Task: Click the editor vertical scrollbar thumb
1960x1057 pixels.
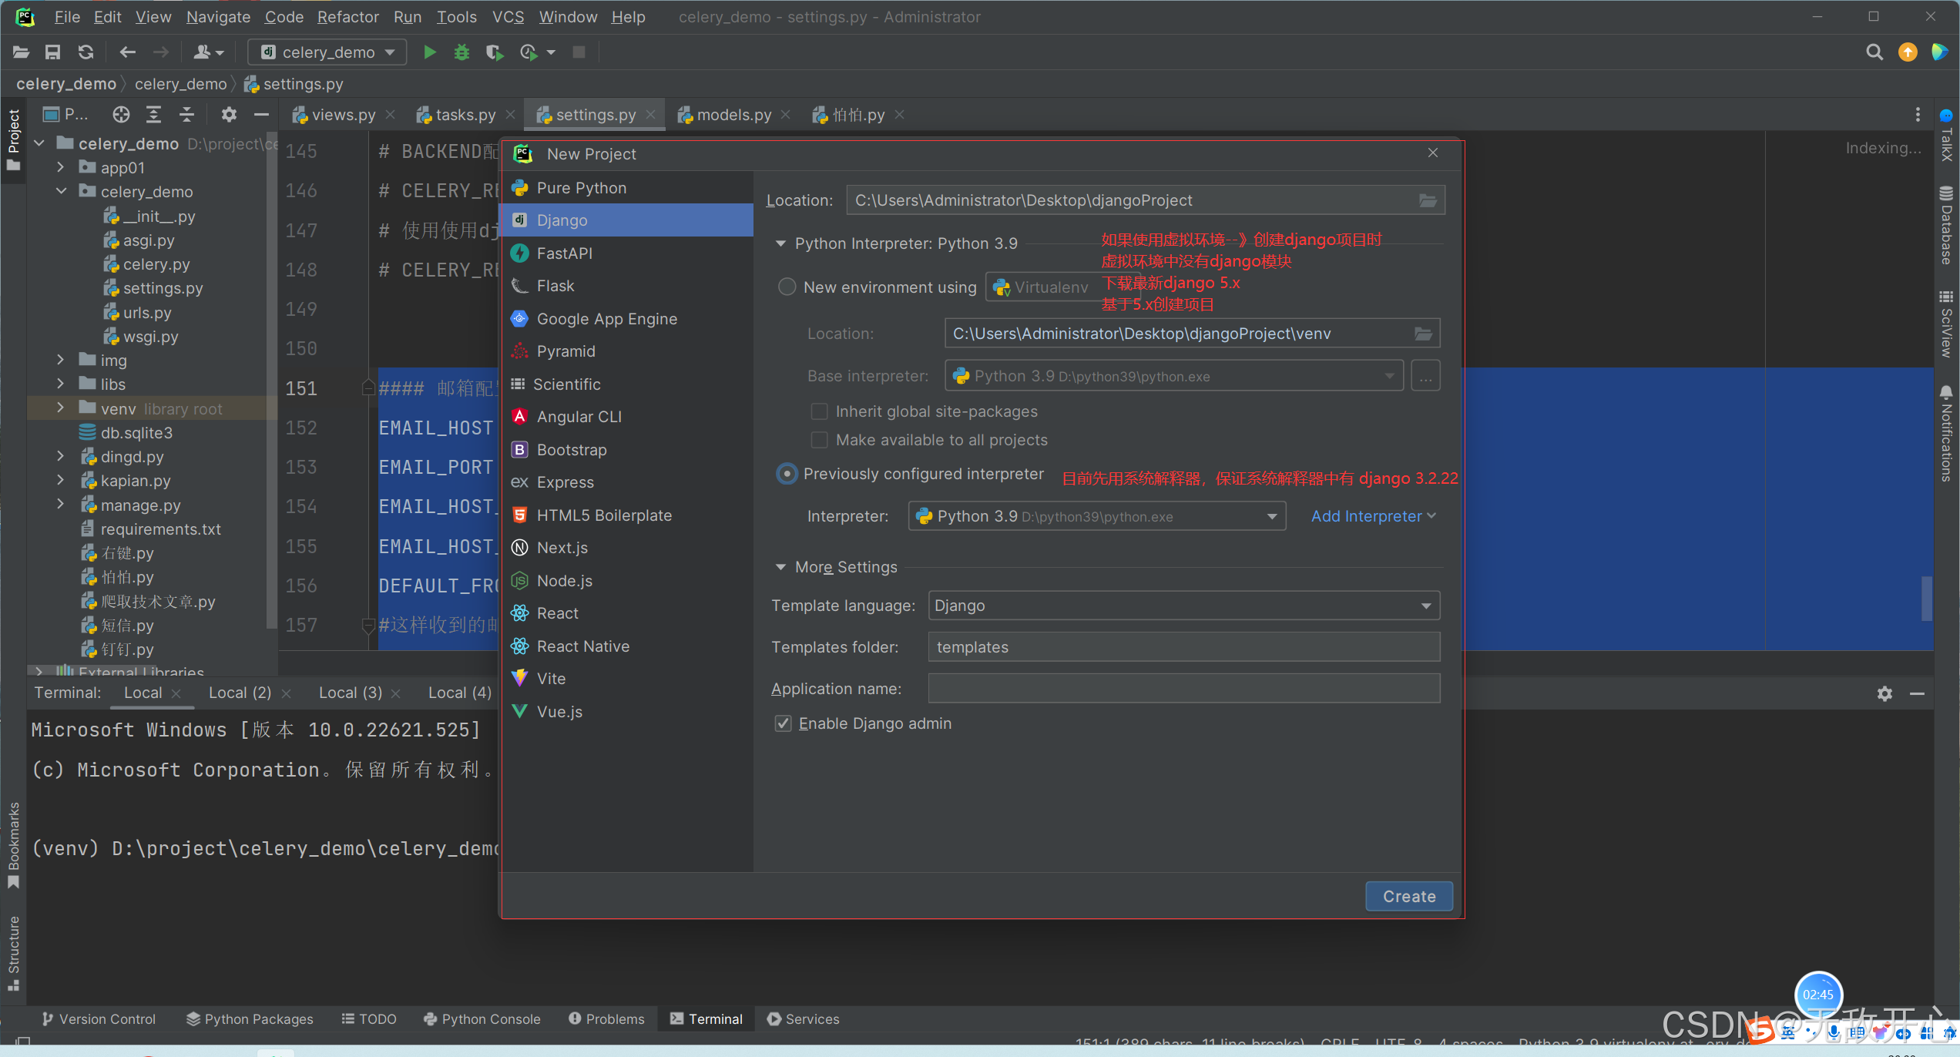Action: coord(1926,598)
